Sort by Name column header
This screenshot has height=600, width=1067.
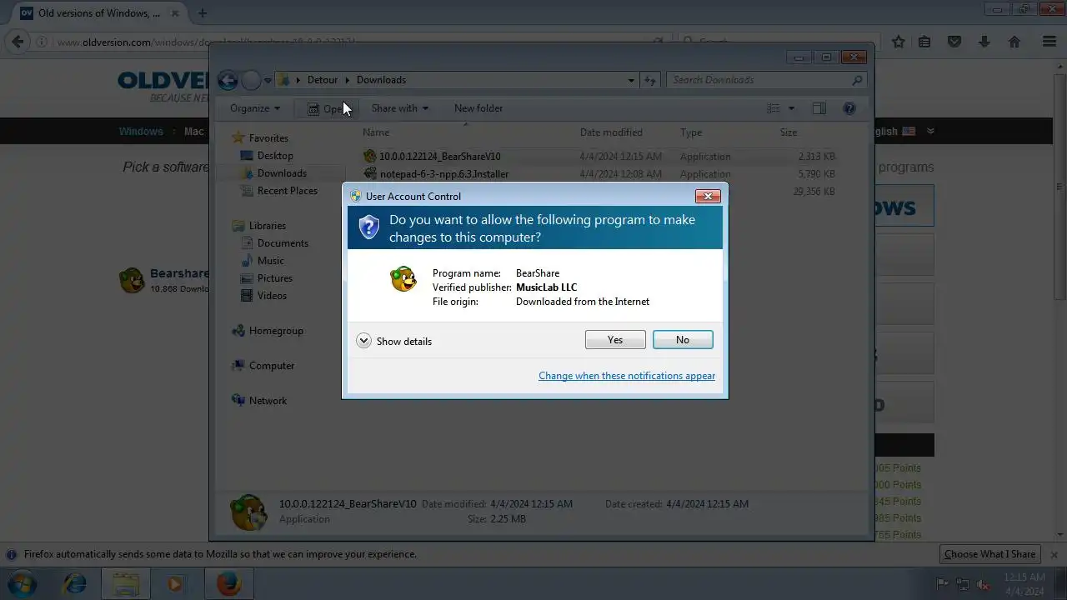pyautogui.click(x=376, y=132)
